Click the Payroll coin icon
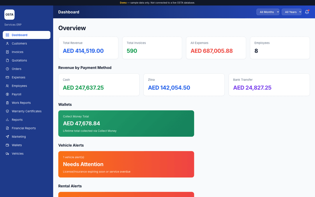 [7, 94]
